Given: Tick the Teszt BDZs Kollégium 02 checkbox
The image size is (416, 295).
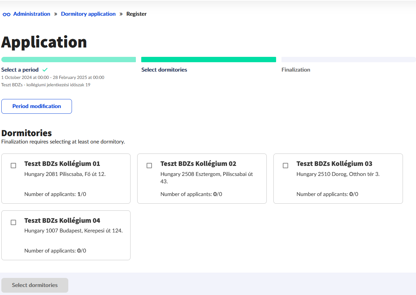Looking at the screenshot, I should coord(149,166).
